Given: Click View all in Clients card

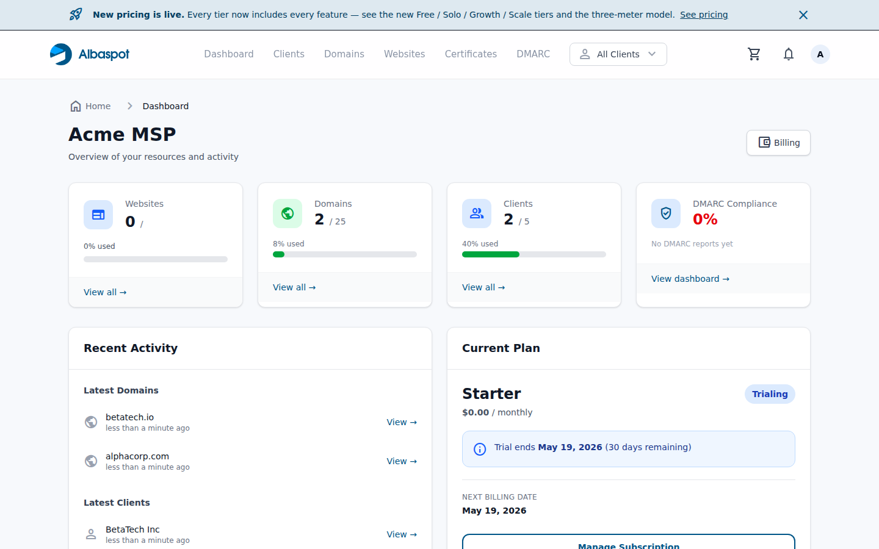Looking at the screenshot, I should point(483,287).
